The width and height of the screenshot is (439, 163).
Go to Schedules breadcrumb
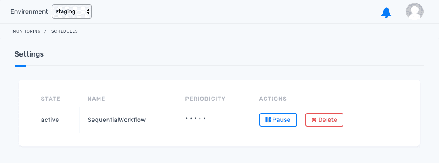click(65, 31)
